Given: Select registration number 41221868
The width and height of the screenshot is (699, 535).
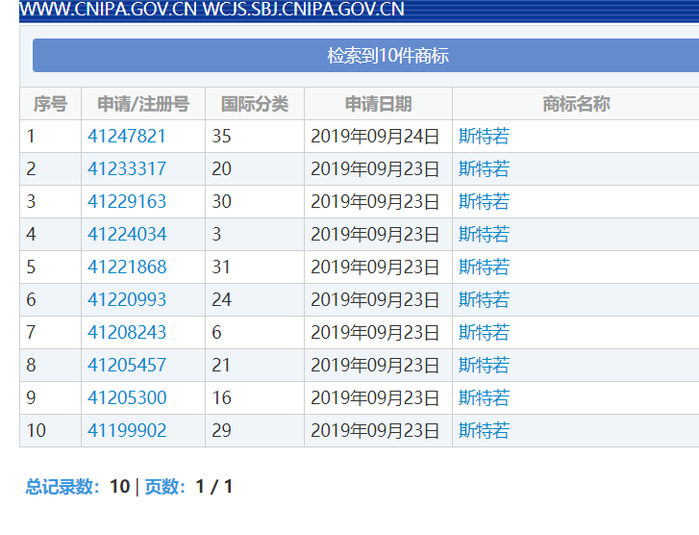Looking at the screenshot, I should (126, 267).
